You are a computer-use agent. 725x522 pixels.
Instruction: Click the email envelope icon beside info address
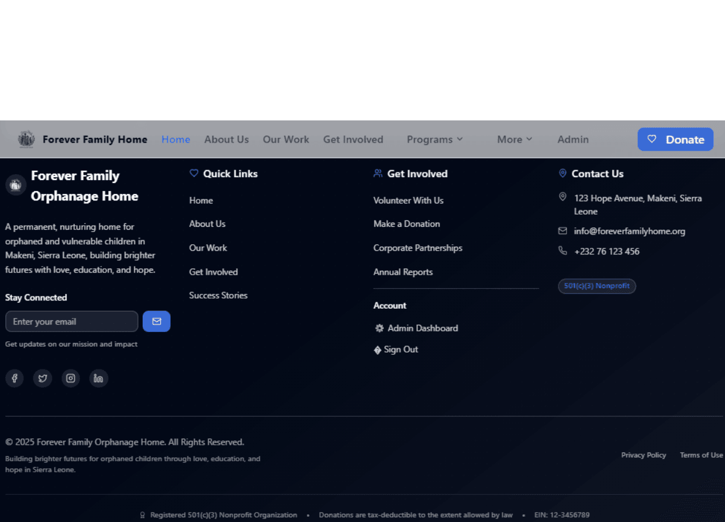pos(562,231)
